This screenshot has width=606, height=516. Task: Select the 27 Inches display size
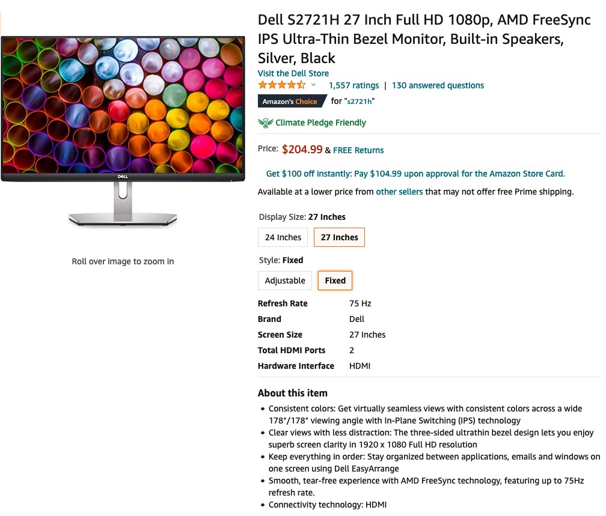(339, 237)
